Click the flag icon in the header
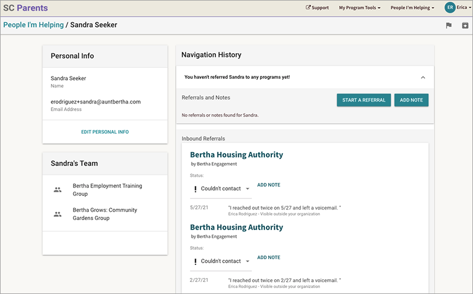Screen dimensions: 473x294 (x=448, y=25)
